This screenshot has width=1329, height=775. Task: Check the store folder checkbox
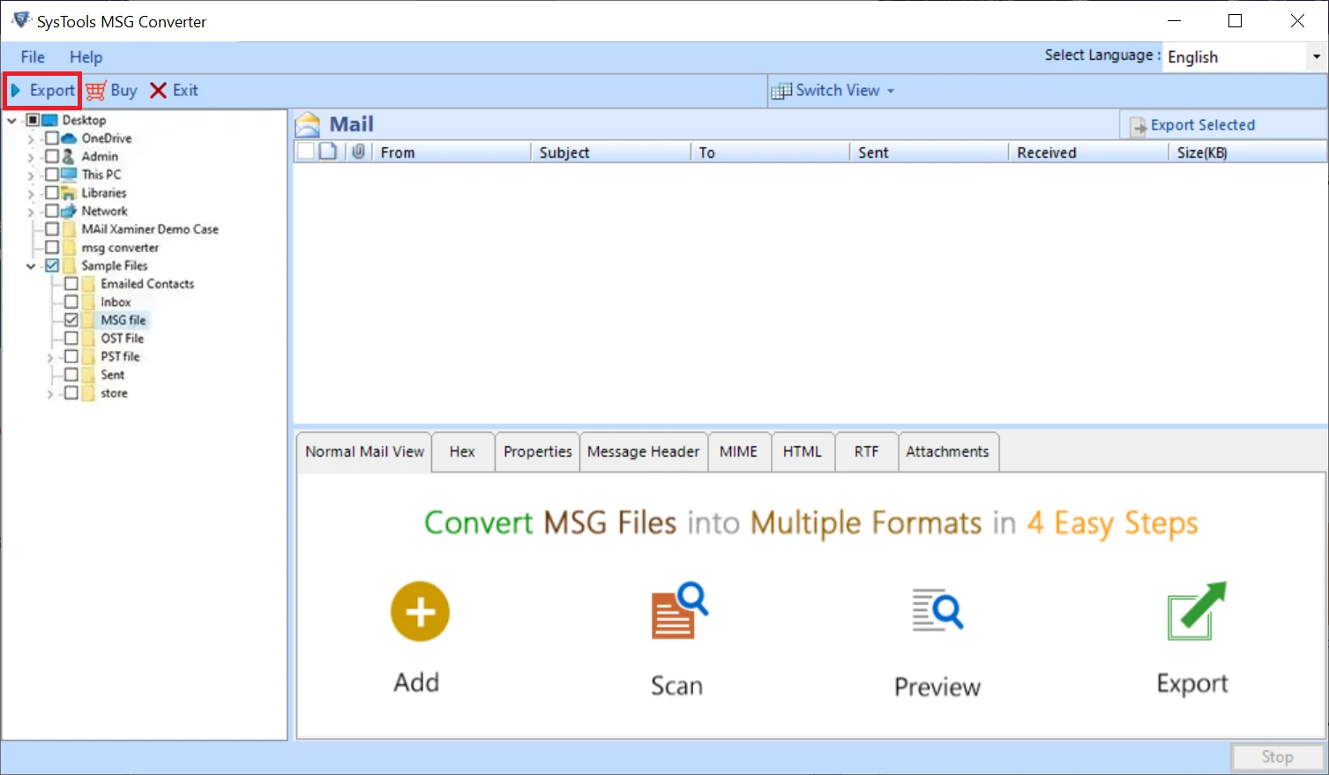pos(71,393)
